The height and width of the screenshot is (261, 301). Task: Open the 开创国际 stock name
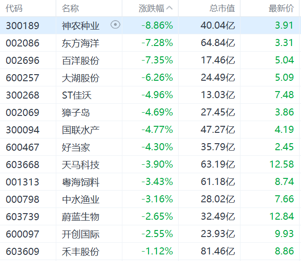pyautogui.click(x=81, y=234)
